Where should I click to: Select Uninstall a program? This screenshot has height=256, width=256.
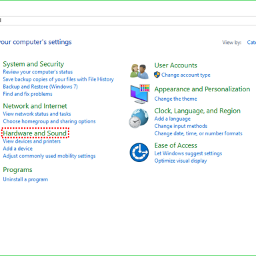tap(25, 179)
